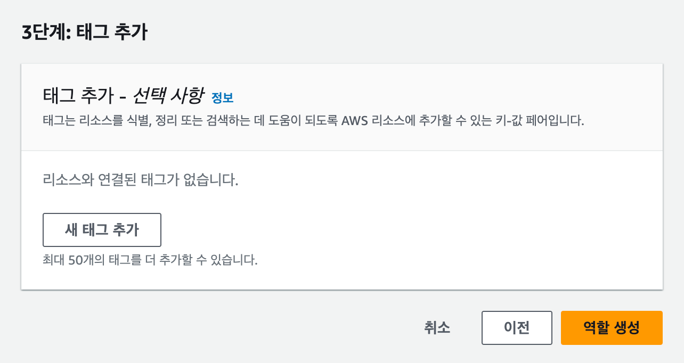Click the grey header area of tag panel
Viewport: 684px width, 363px height.
tap(341, 107)
